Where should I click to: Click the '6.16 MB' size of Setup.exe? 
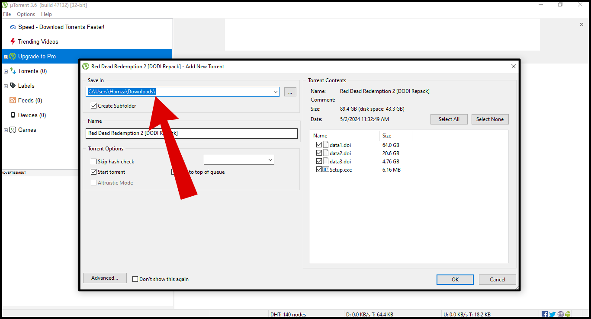point(392,170)
